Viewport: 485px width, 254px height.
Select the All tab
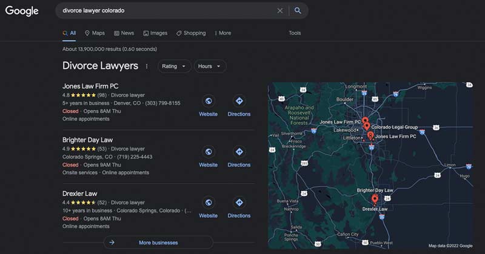click(x=69, y=33)
